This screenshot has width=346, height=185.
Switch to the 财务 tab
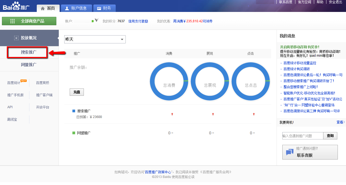104,8
